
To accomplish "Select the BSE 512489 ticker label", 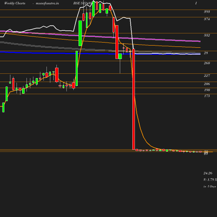I will click(x=82, y=3).
